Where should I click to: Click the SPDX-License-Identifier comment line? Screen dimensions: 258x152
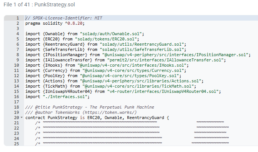64,18
